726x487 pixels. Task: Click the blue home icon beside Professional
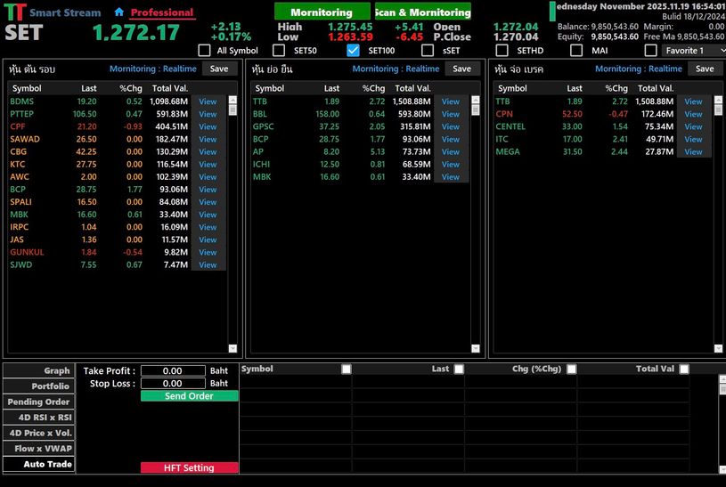click(119, 12)
